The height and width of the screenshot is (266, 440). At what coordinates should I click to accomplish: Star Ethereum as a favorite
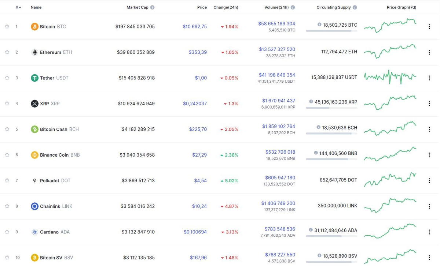point(7,52)
